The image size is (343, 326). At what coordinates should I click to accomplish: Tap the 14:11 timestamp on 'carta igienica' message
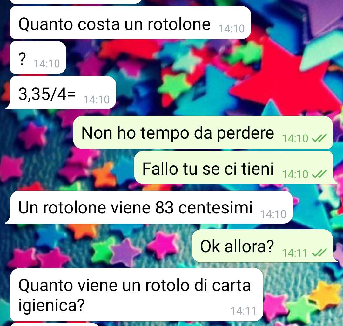(x=243, y=311)
